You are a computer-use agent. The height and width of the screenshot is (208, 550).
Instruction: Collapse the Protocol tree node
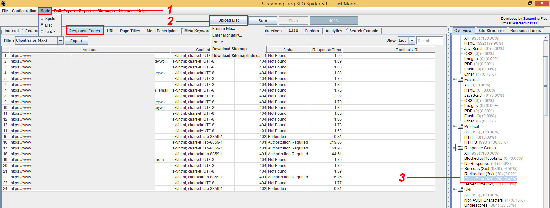[x=454, y=127]
